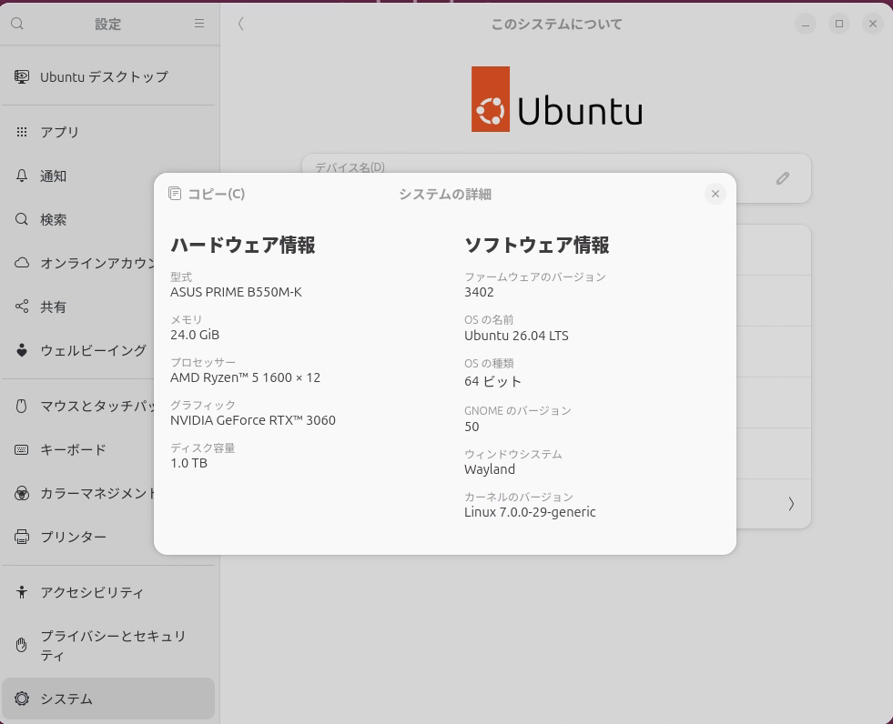Click the マウスとタッチパッド mouse icon
The image size is (893, 724).
click(x=22, y=406)
